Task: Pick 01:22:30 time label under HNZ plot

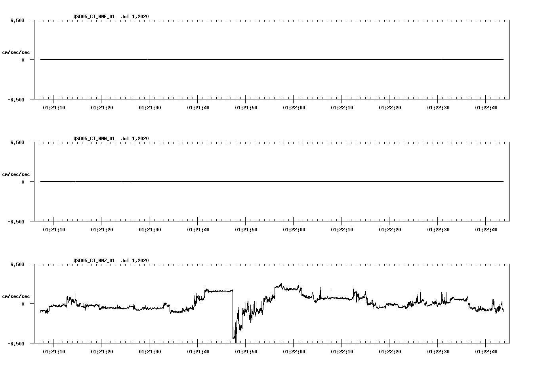Action: (438, 352)
